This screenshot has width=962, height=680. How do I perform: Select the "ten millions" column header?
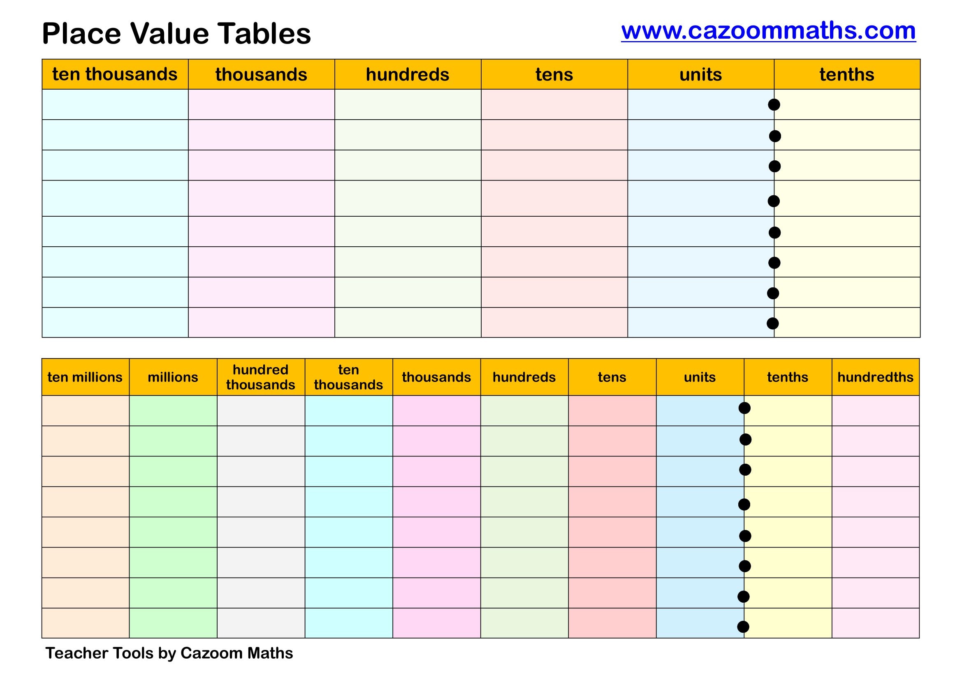[x=85, y=377]
